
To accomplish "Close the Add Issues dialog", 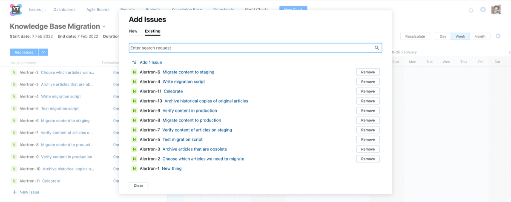I will tap(138, 185).
